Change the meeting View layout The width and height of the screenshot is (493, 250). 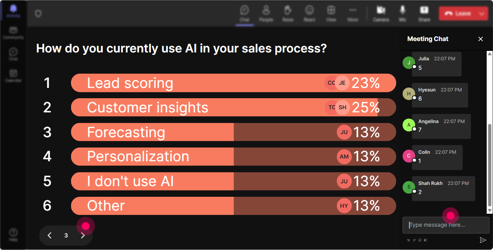click(x=331, y=13)
